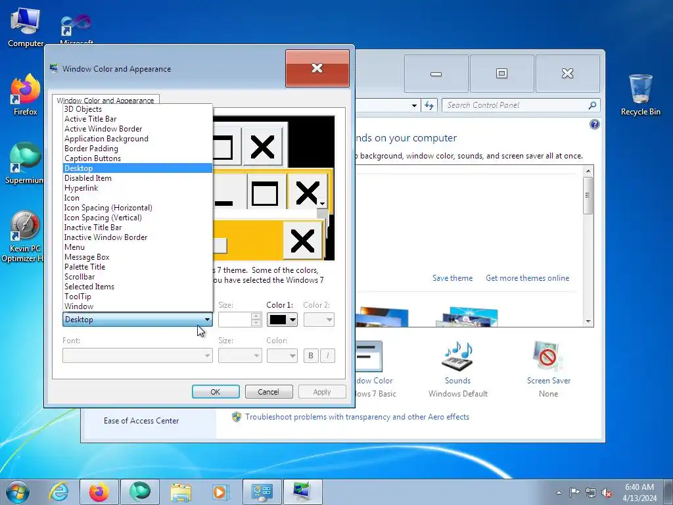
Task: Select Border Padding from the list
Action: tap(137, 149)
